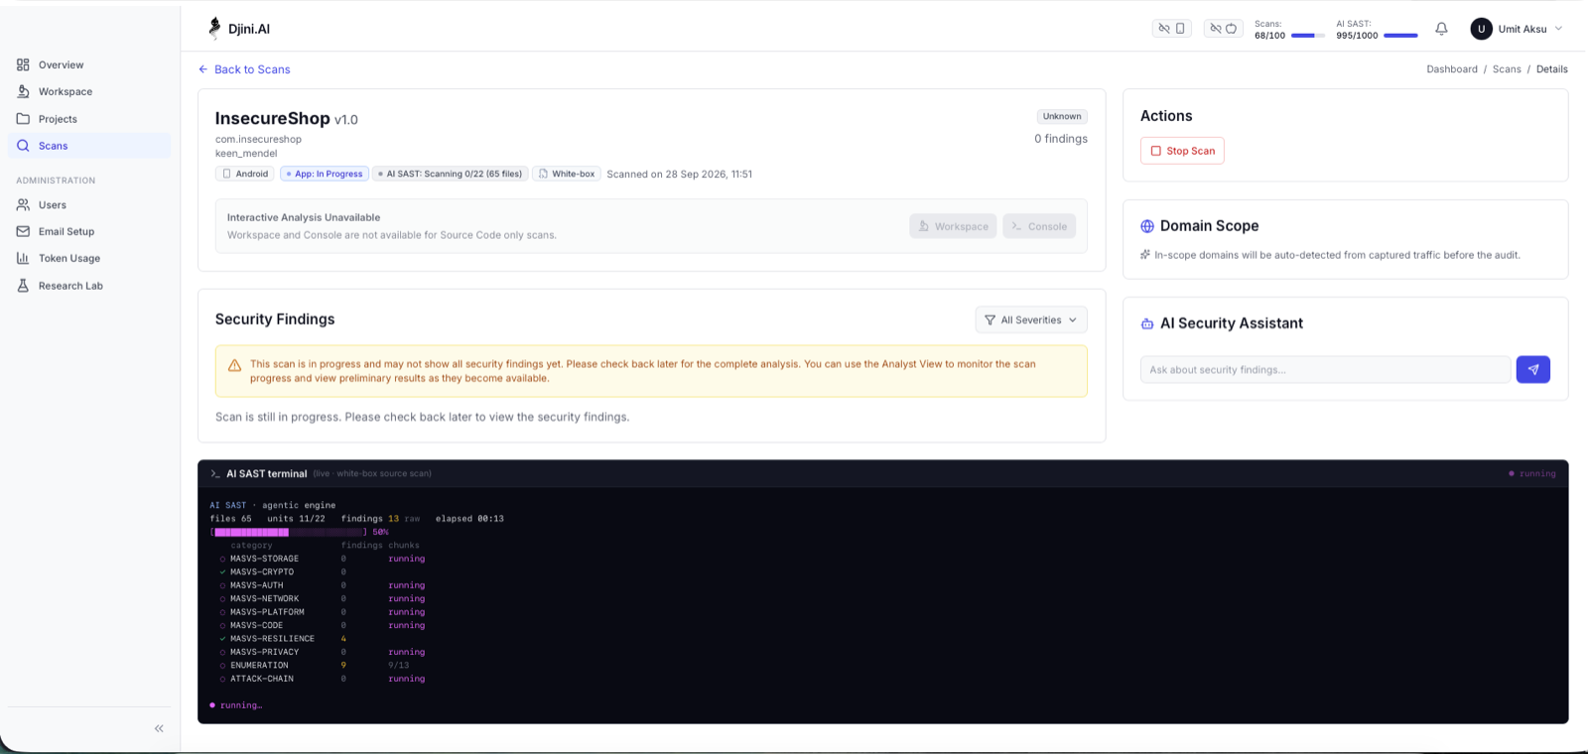Open Dashboard breadcrumb link
The width and height of the screenshot is (1588, 754).
1452,69
